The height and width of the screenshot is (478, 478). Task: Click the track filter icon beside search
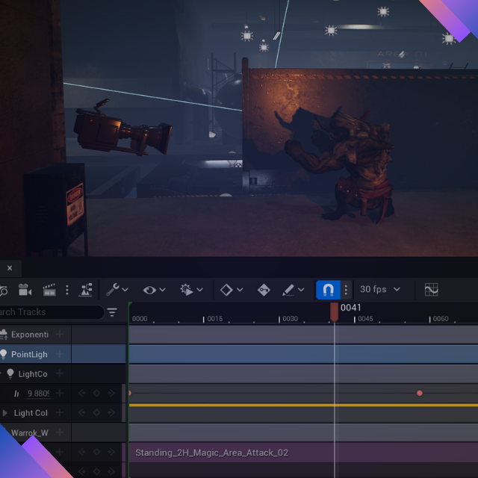coord(112,312)
